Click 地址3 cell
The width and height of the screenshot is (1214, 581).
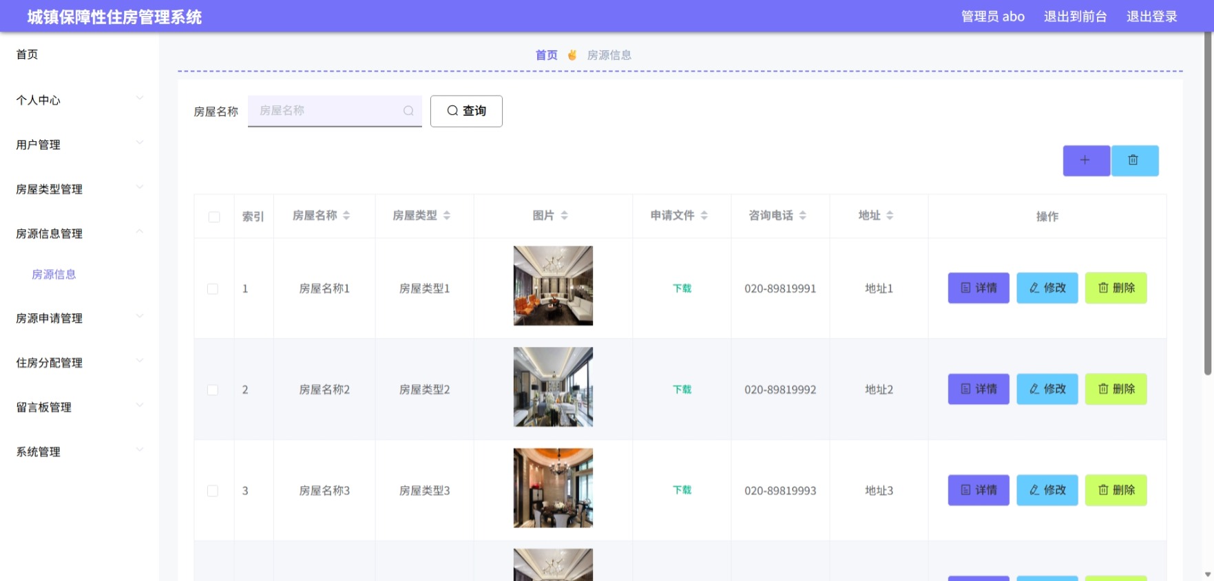pos(879,491)
